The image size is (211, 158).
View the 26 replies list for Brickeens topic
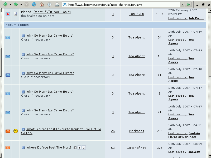113,131
